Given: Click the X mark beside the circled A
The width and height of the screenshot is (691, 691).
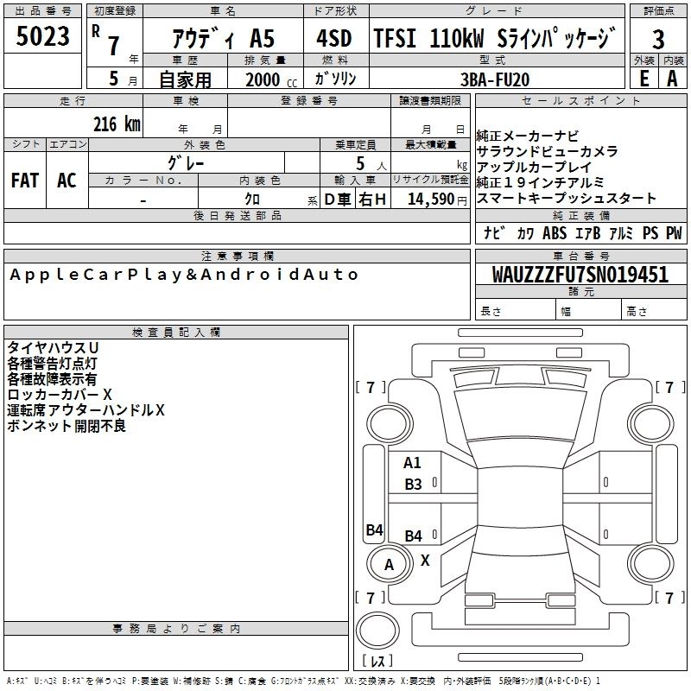Looking at the screenshot, I should point(425,560).
